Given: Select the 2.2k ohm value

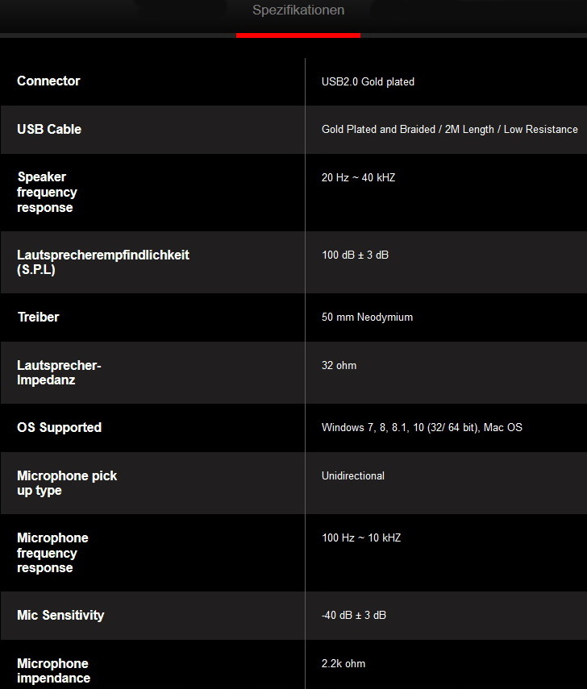Looking at the screenshot, I should point(343,663).
